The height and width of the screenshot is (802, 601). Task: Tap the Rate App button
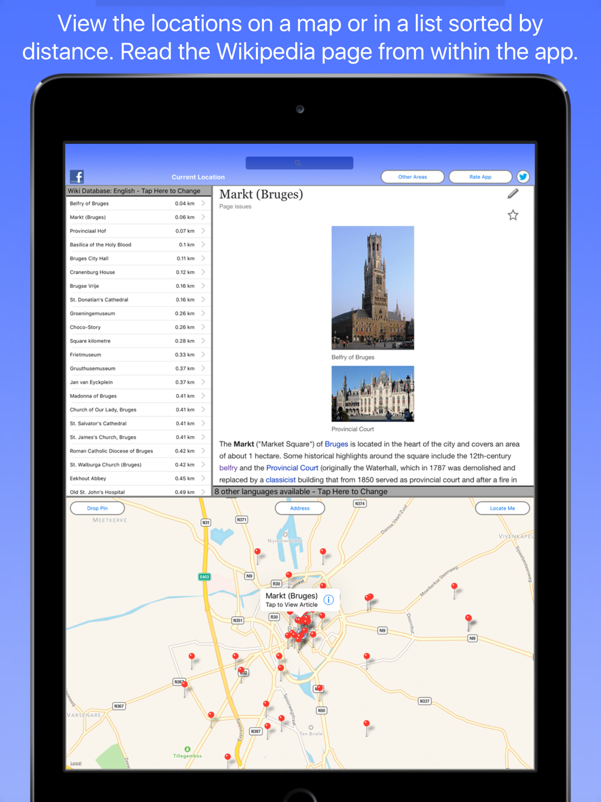(480, 177)
